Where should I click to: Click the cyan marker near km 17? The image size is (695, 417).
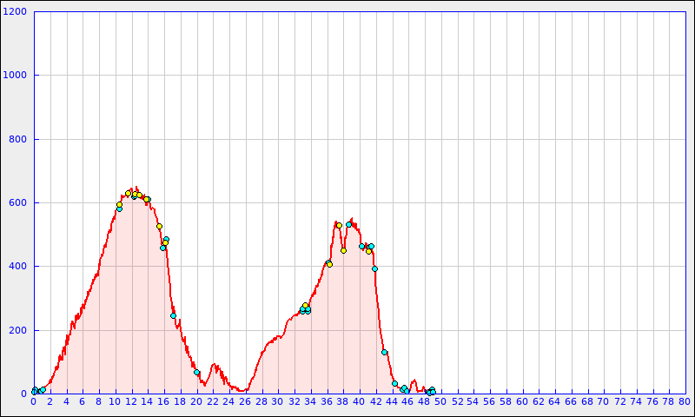[x=173, y=315]
